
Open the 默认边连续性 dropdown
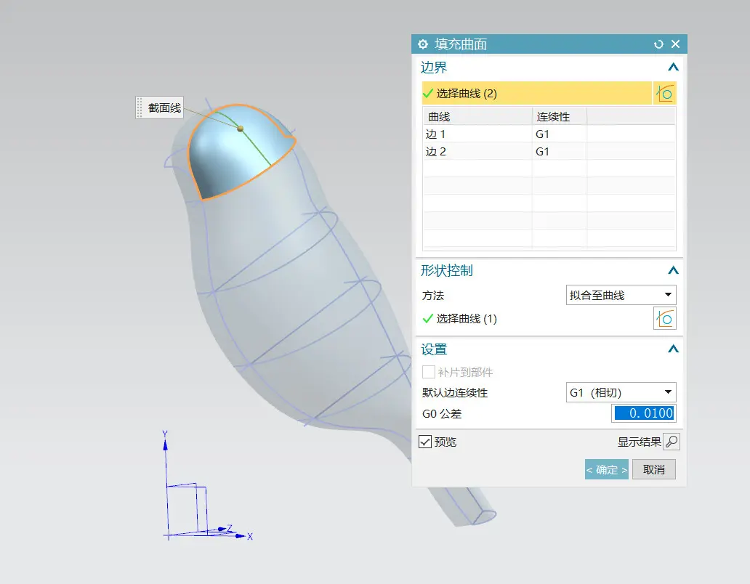click(621, 392)
